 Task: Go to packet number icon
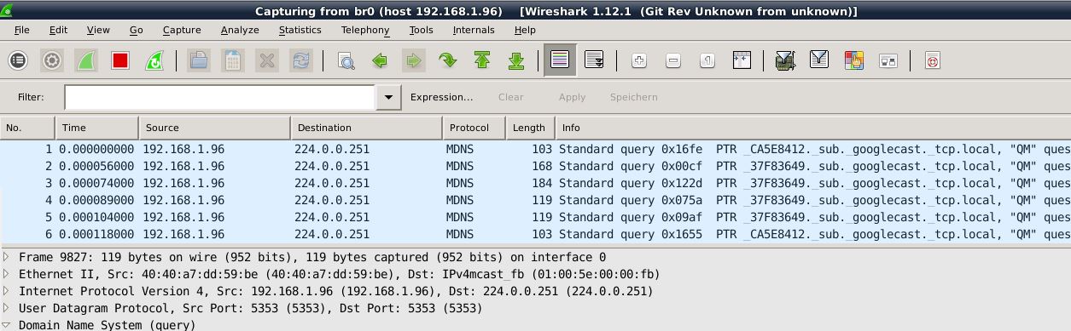click(x=447, y=60)
